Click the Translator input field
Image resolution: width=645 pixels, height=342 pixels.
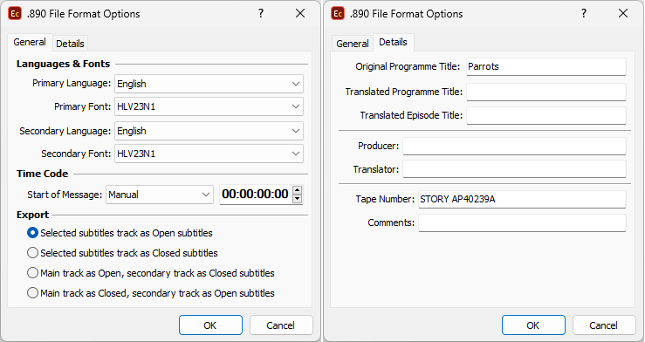click(514, 169)
